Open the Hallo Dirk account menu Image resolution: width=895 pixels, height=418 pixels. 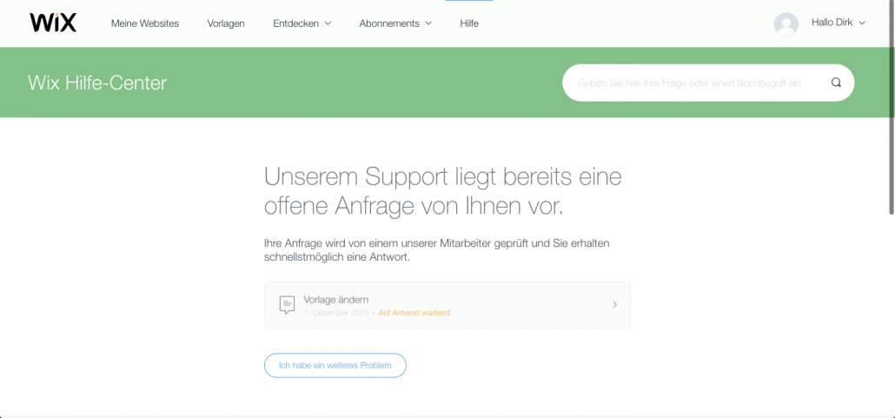point(839,23)
